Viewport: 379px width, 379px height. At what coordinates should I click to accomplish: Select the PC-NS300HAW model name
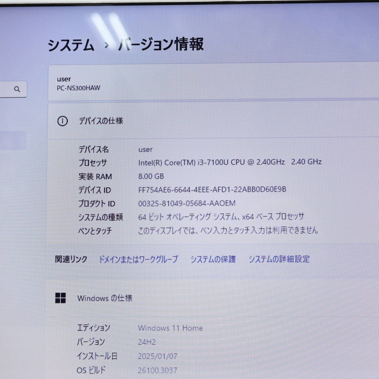78,88
